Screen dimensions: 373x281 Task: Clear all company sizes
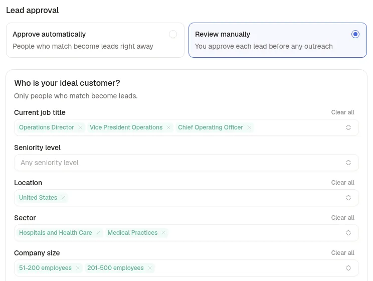(x=342, y=253)
